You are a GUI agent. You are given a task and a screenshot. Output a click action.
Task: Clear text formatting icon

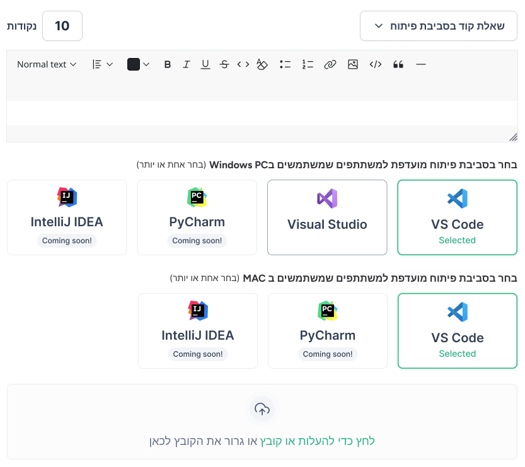pyautogui.click(x=262, y=64)
